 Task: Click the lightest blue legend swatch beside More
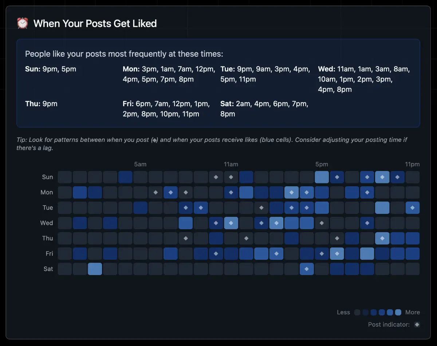398,312
